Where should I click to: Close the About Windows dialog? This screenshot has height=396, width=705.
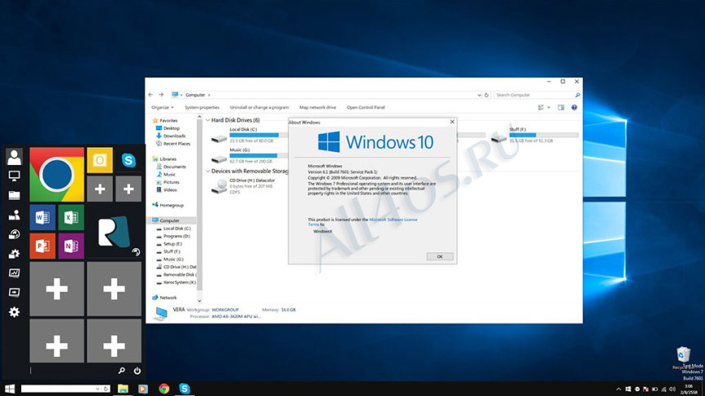tap(452, 122)
